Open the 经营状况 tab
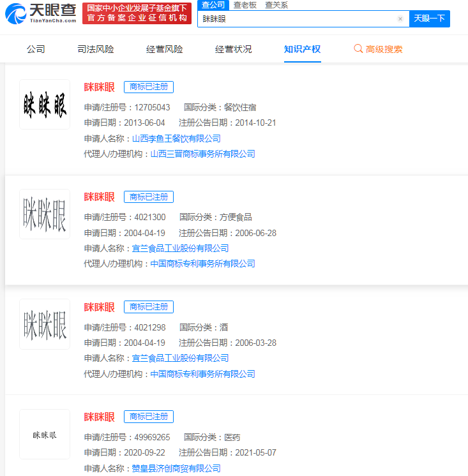 click(x=233, y=49)
